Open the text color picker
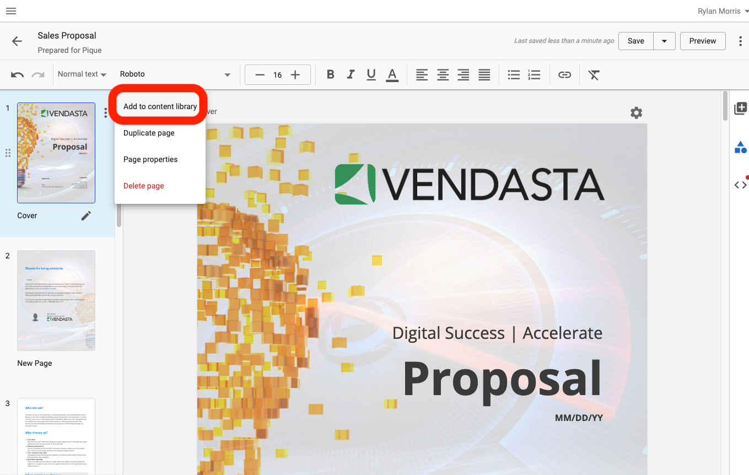The height and width of the screenshot is (475, 749). click(392, 75)
